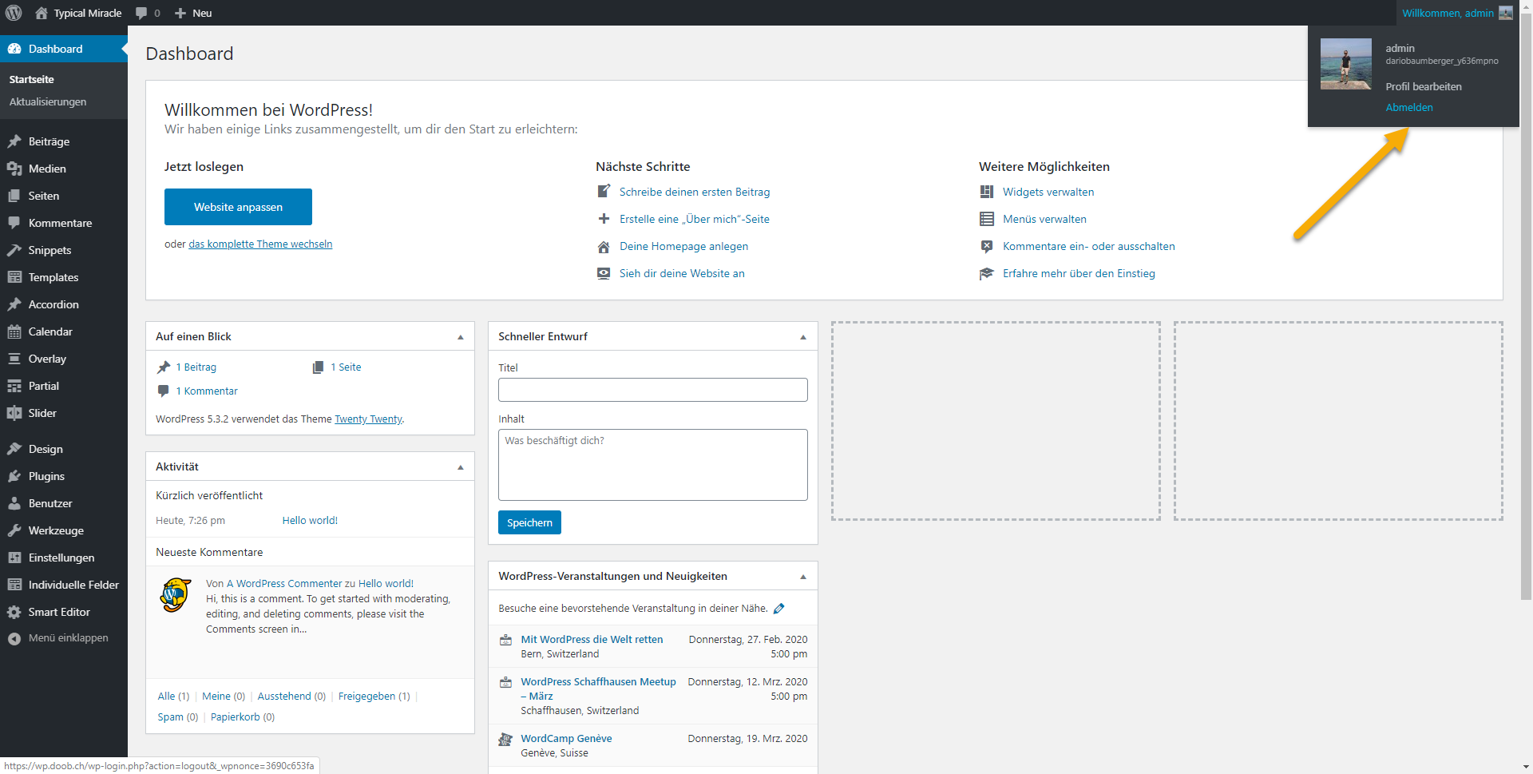Click the Titel input field

point(653,390)
